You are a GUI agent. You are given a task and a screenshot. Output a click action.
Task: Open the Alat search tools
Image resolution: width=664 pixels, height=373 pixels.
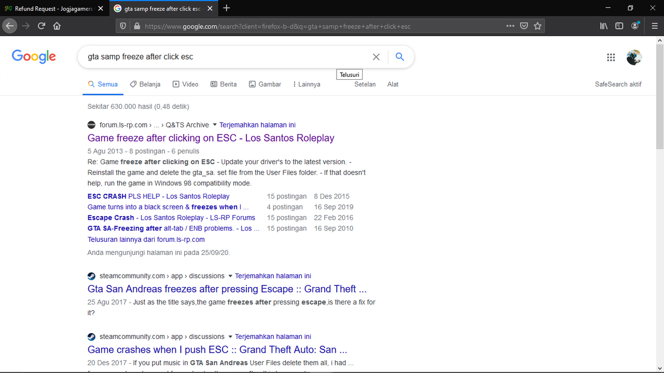pos(393,84)
